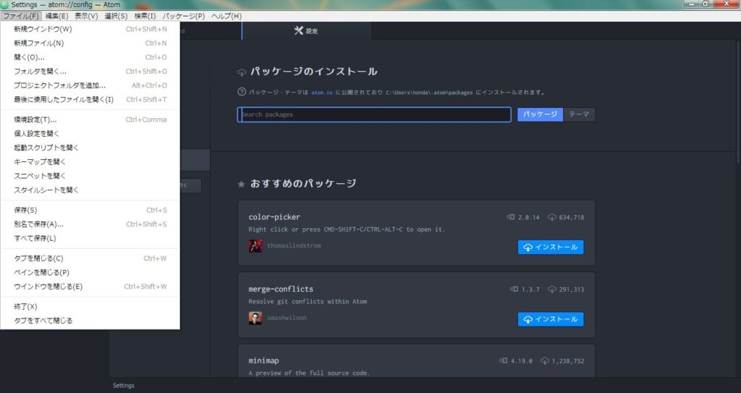741x393 pixels.
Task: Install the merge-conflicts package
Action: click(x=551, y=319)
